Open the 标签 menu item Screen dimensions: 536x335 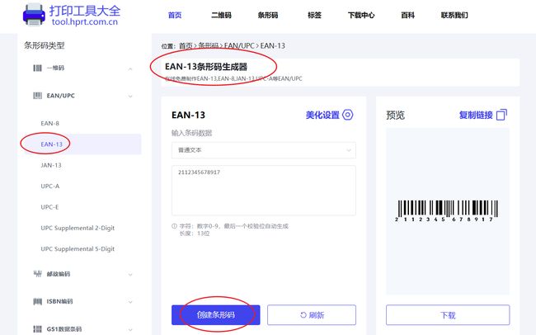(x=314, y=15)
